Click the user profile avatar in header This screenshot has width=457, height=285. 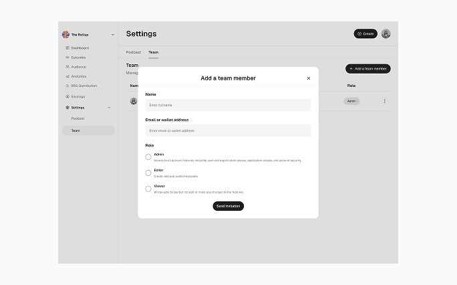point(386,33)
